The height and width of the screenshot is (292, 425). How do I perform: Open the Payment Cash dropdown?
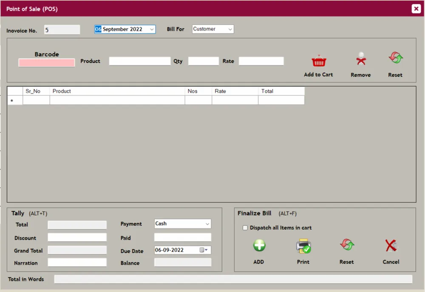pos(207,224)
